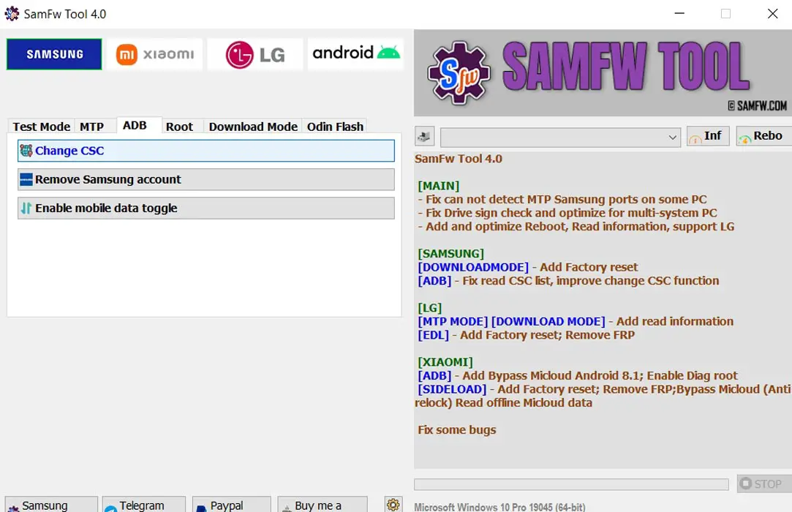Click the [SIDELOAD] log text
This screenshot has width=792, height=512.
click(452, 389)
